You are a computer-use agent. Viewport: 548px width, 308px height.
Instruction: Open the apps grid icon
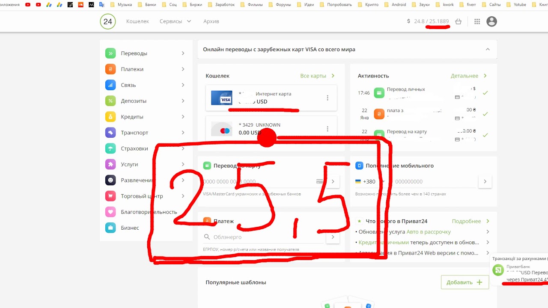[477, 21]
